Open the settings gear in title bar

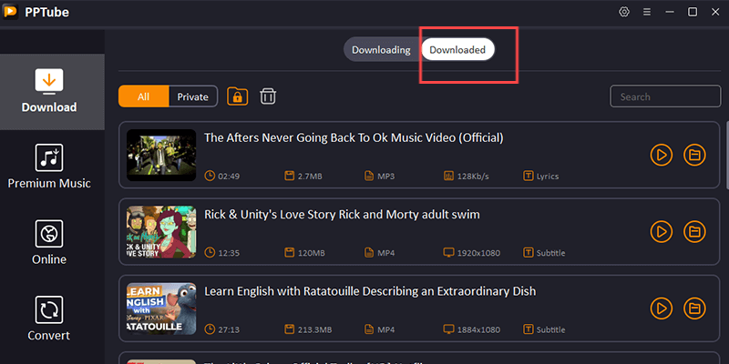click(624, 12)
